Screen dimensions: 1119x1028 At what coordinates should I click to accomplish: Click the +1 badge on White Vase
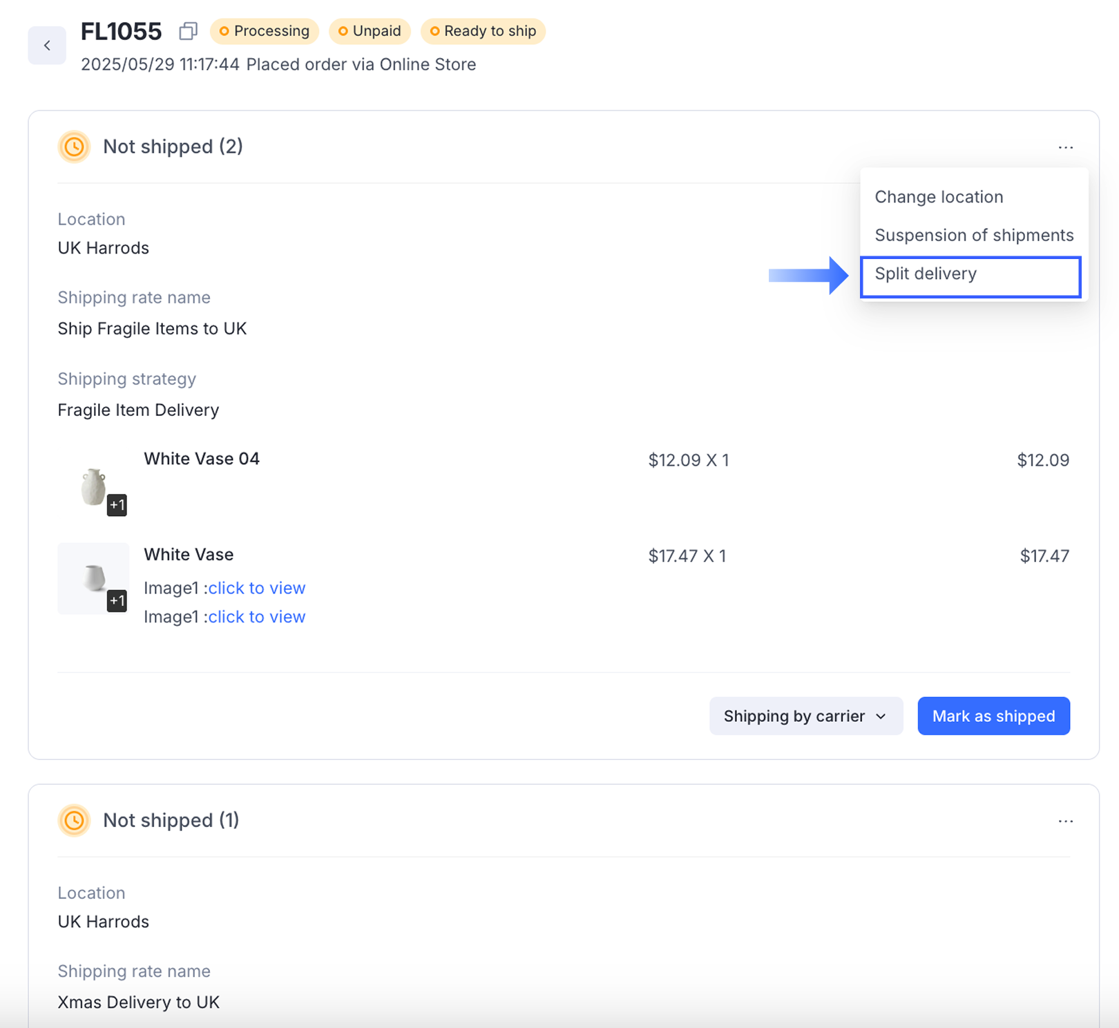[117, 600]
